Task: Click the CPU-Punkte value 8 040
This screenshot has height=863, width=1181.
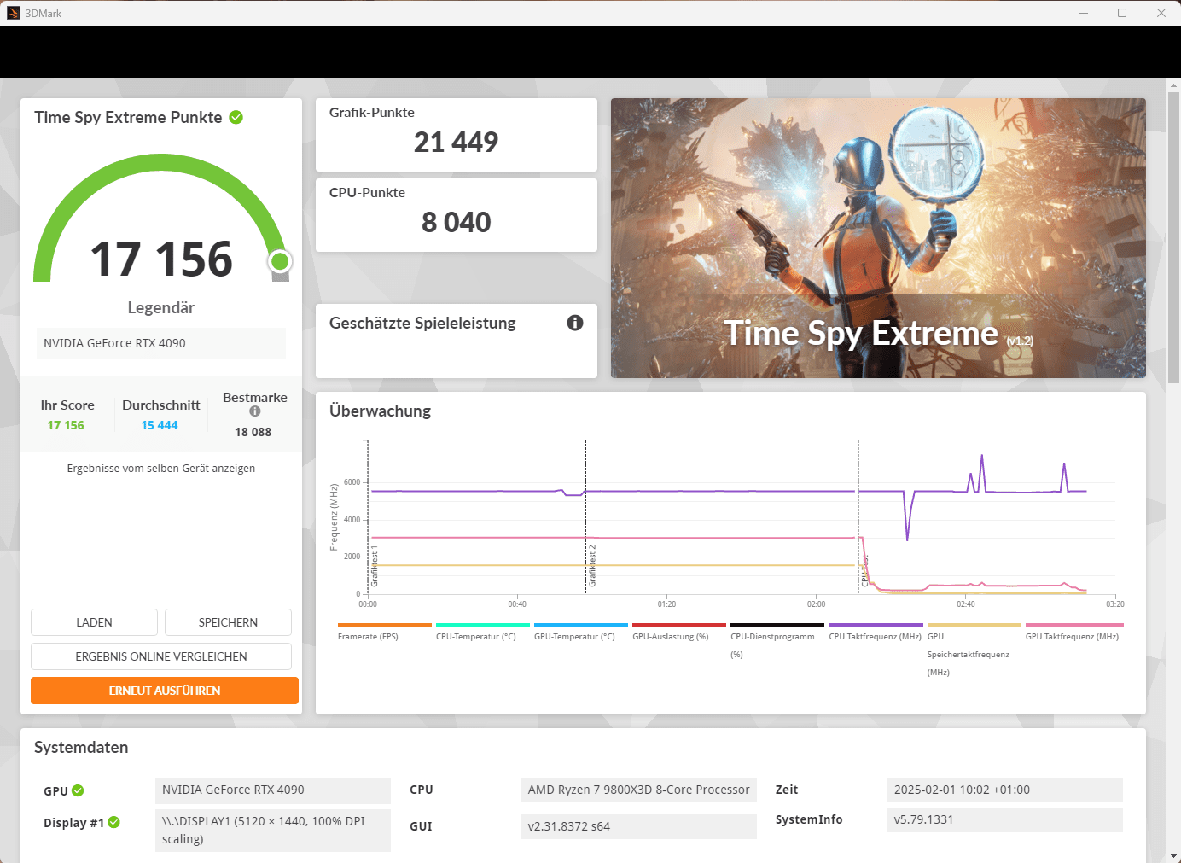Action: click(457, 222)
